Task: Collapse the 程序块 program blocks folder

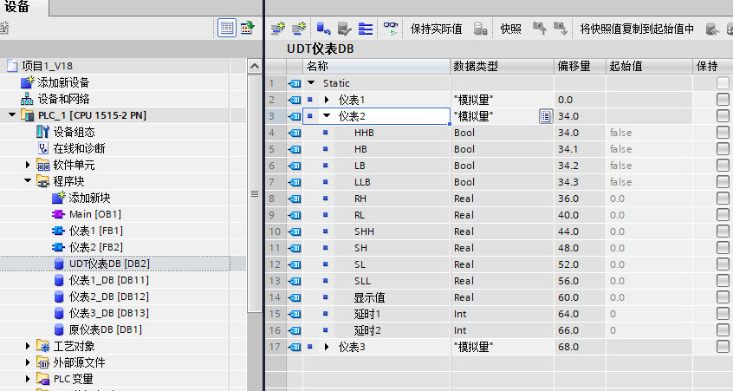Action: pyautogui.click(x=27, y=181)
